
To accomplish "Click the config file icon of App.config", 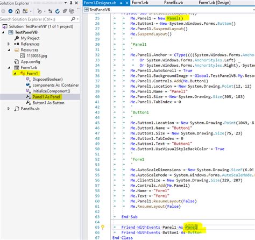I will coord(17,62).
